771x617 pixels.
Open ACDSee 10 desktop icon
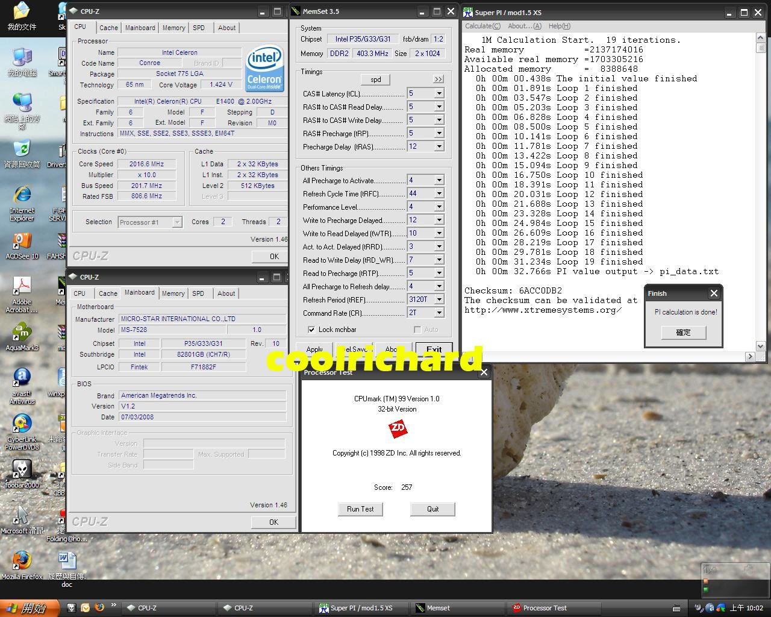pyautogui.click(x=22, y=245)
